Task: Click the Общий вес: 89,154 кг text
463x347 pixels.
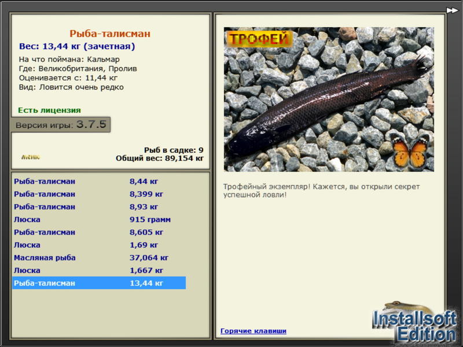Action: (160, 158)
